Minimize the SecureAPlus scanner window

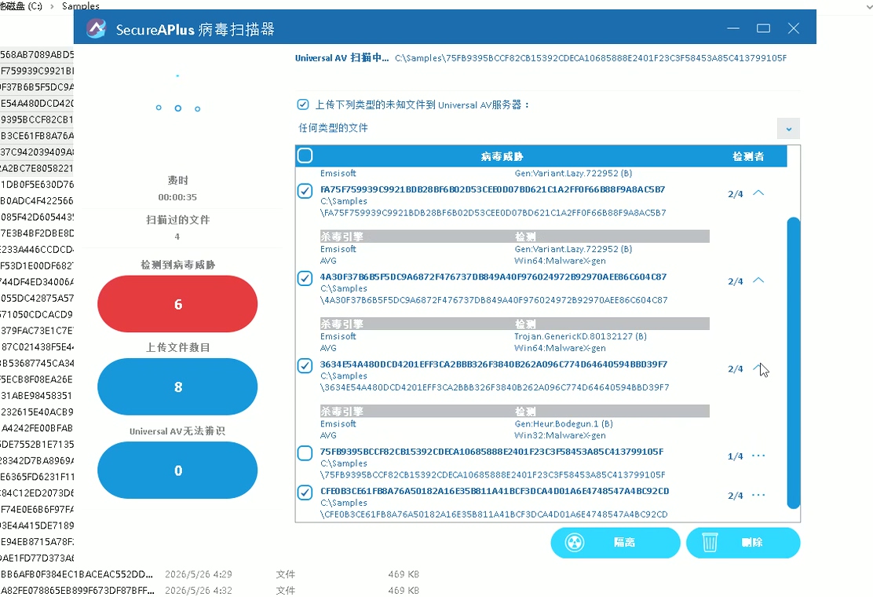click(x=733, y=28)
